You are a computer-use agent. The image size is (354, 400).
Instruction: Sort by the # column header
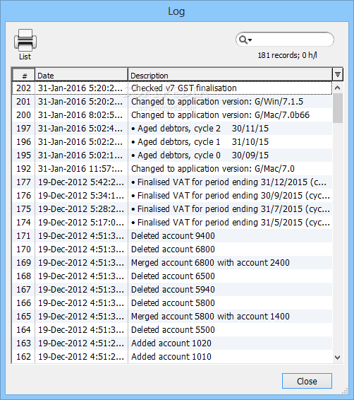24,75
